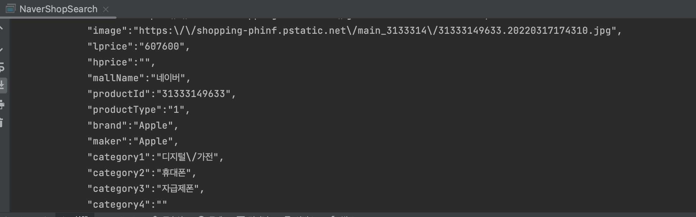Click the category2 휴대폰 line
The height and width of the screenshot is (217, 696).
[x=142, y=173]
